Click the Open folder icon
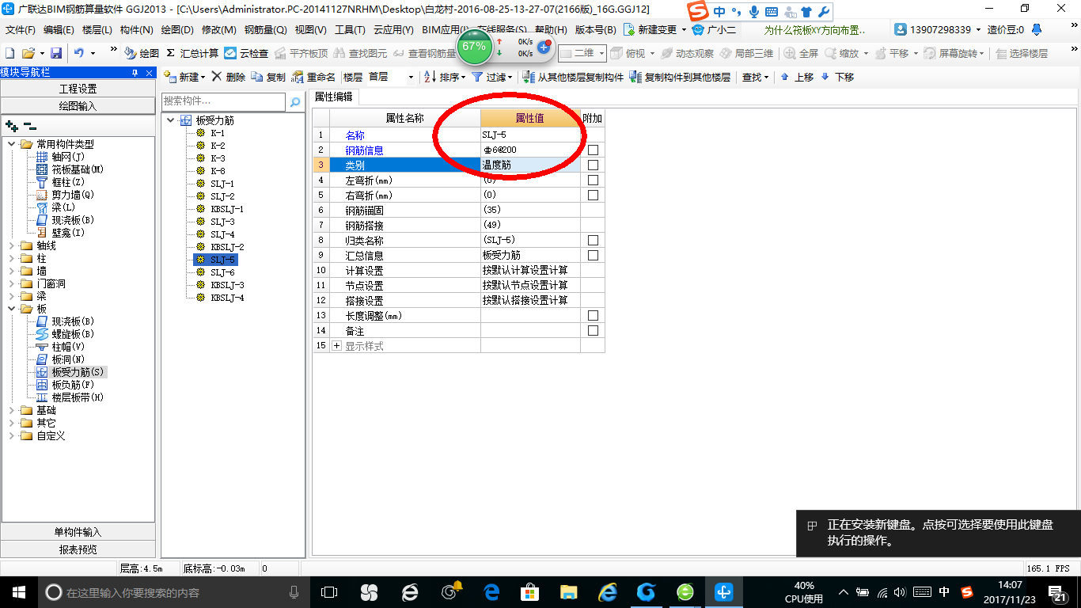The width and height of the screenshot is (1081, 608). pos(28,53)
